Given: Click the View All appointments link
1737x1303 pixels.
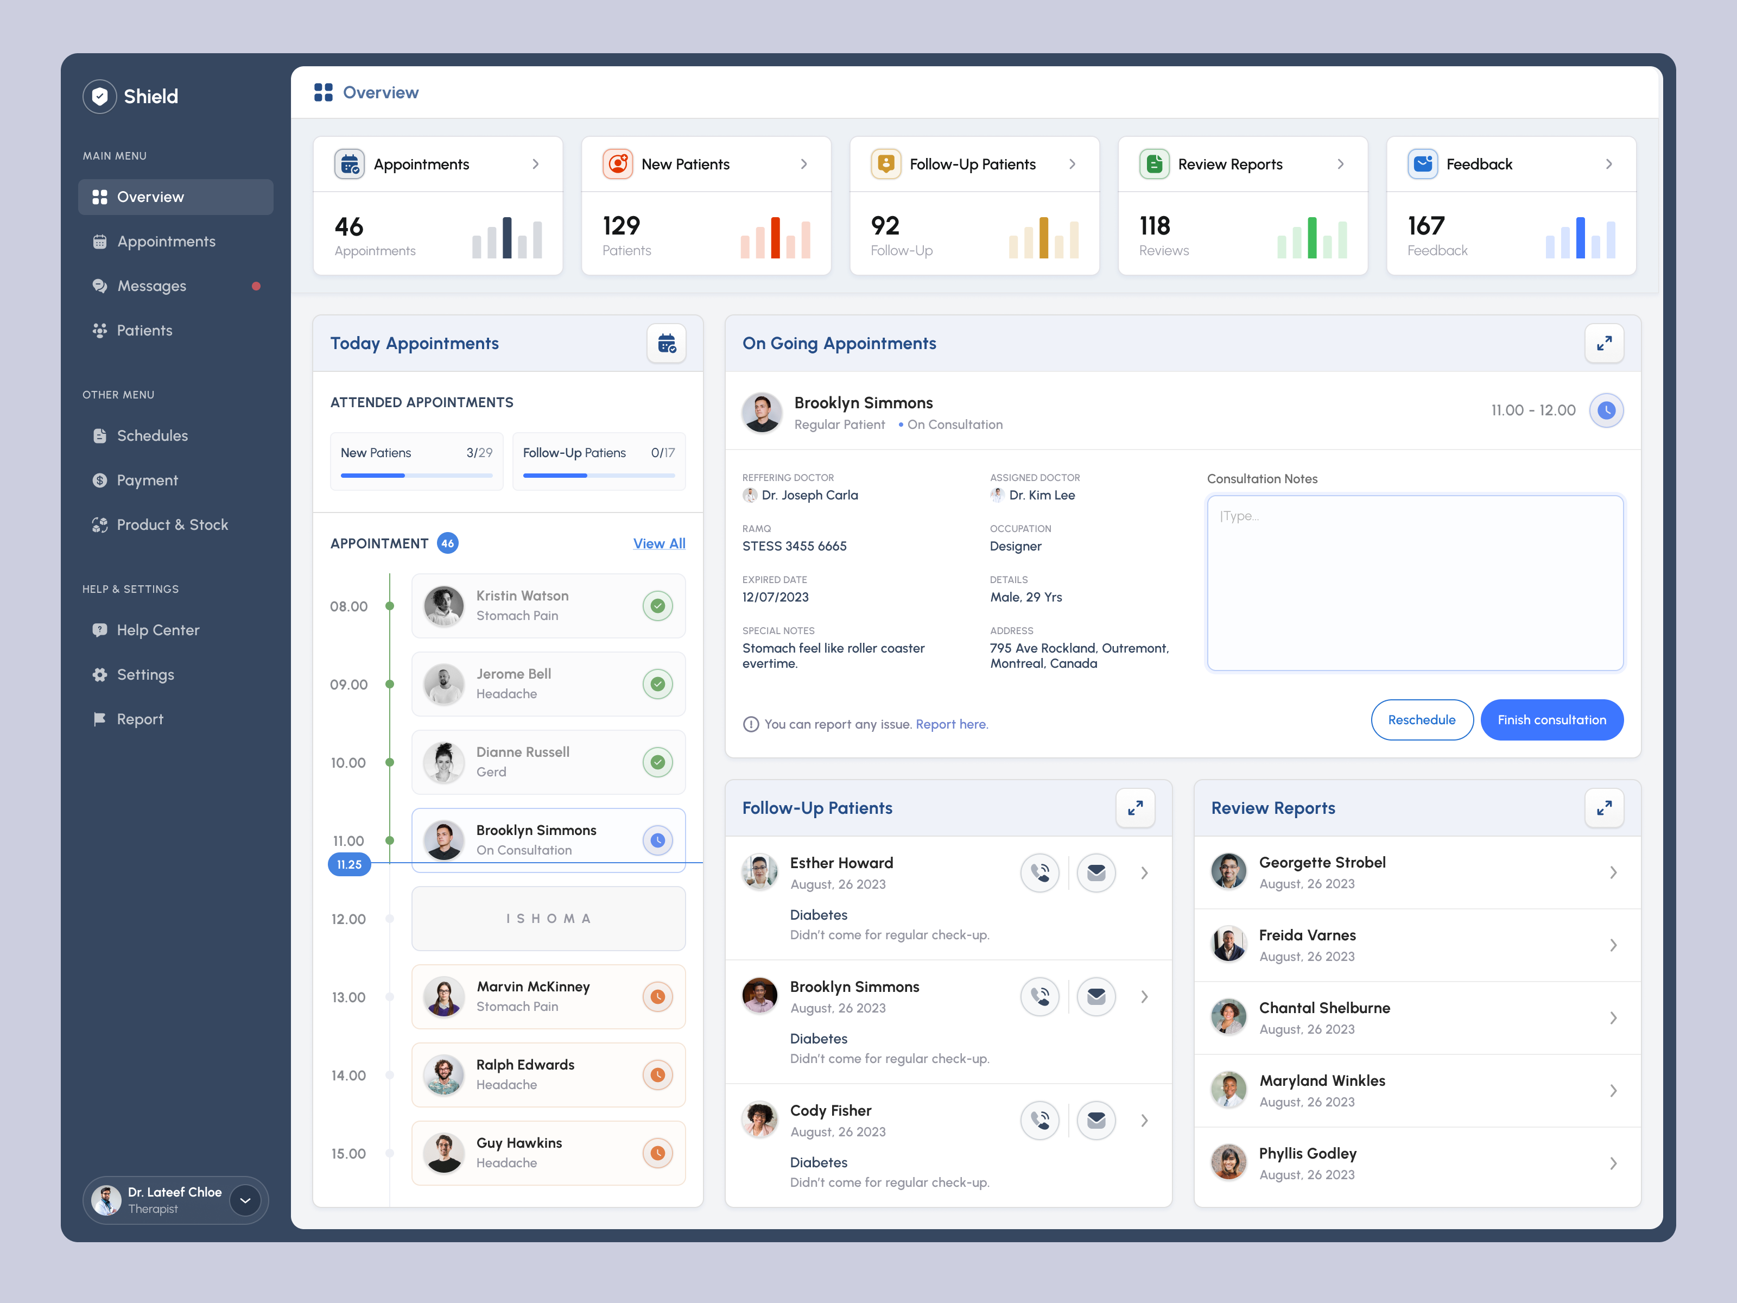Looking at the screenshot, I should 659,543.
